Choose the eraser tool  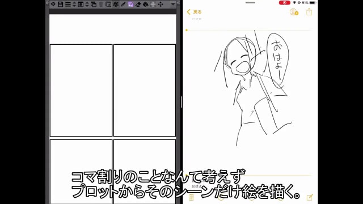point(138,4)
